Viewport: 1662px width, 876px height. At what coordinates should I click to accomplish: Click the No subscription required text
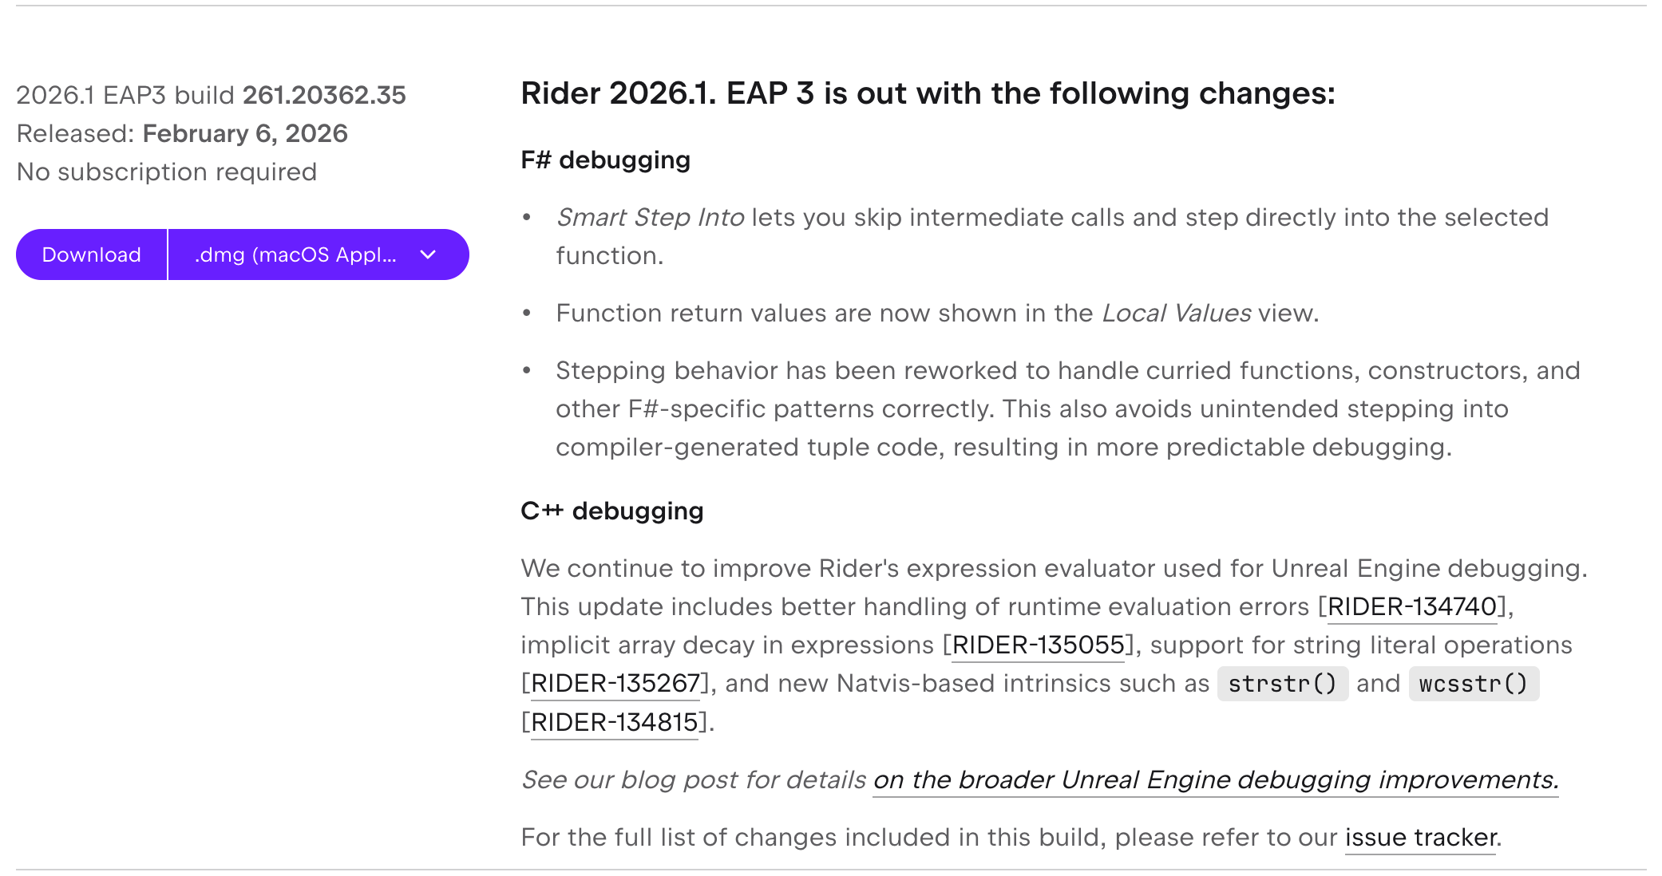(167, 172)
